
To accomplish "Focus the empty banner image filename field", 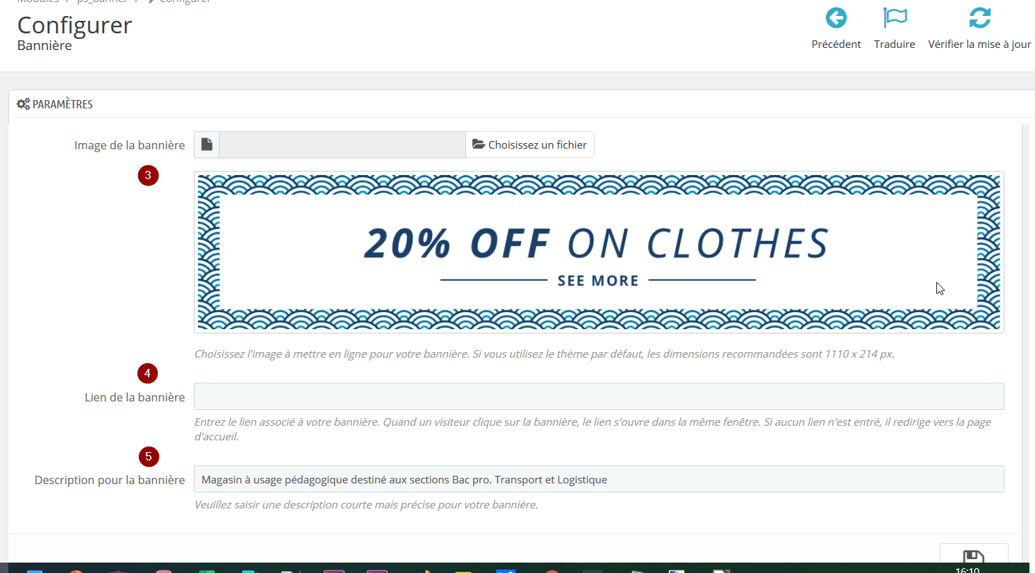I will tap(342, 144).
